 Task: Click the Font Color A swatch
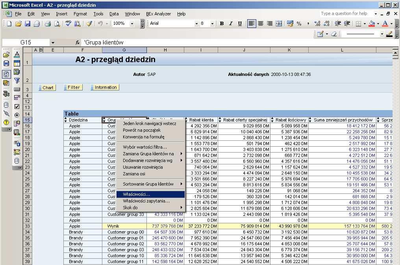point(385,24)
